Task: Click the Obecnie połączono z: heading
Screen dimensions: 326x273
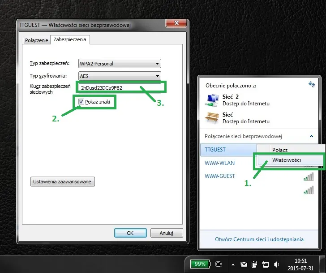Action: 231,86
